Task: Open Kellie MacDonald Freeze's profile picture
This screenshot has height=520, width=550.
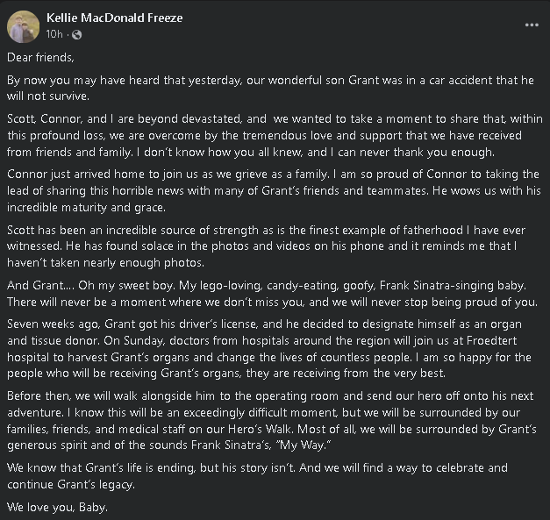Action: pyautogui.click(x=23, y=26)
